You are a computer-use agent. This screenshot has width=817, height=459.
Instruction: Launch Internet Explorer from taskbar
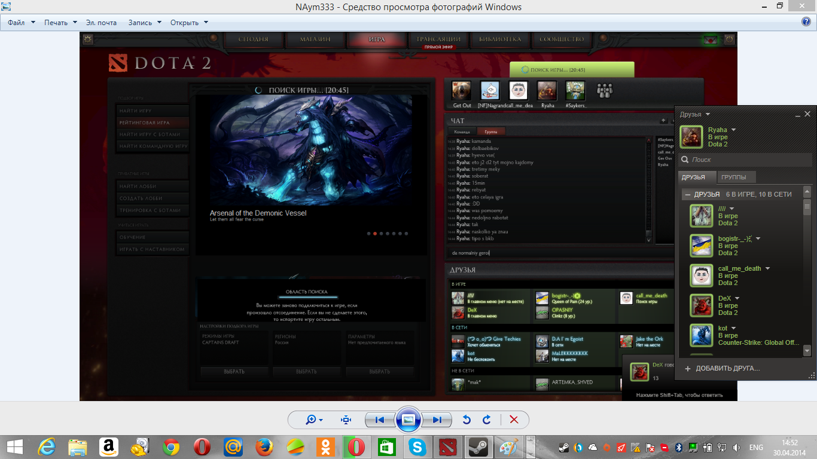47,446
